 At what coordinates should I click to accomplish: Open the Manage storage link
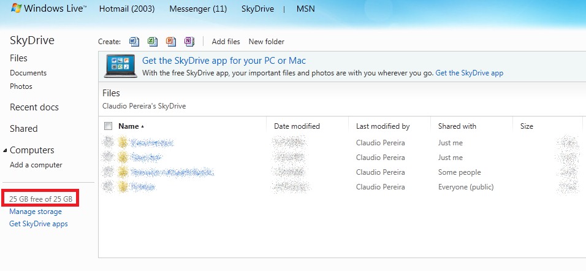click(x=36, y=212)
